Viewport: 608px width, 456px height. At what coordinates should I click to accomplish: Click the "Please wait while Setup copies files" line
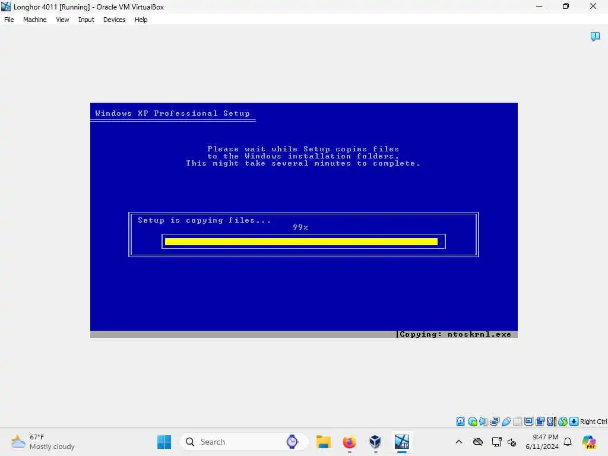[303, 149]
